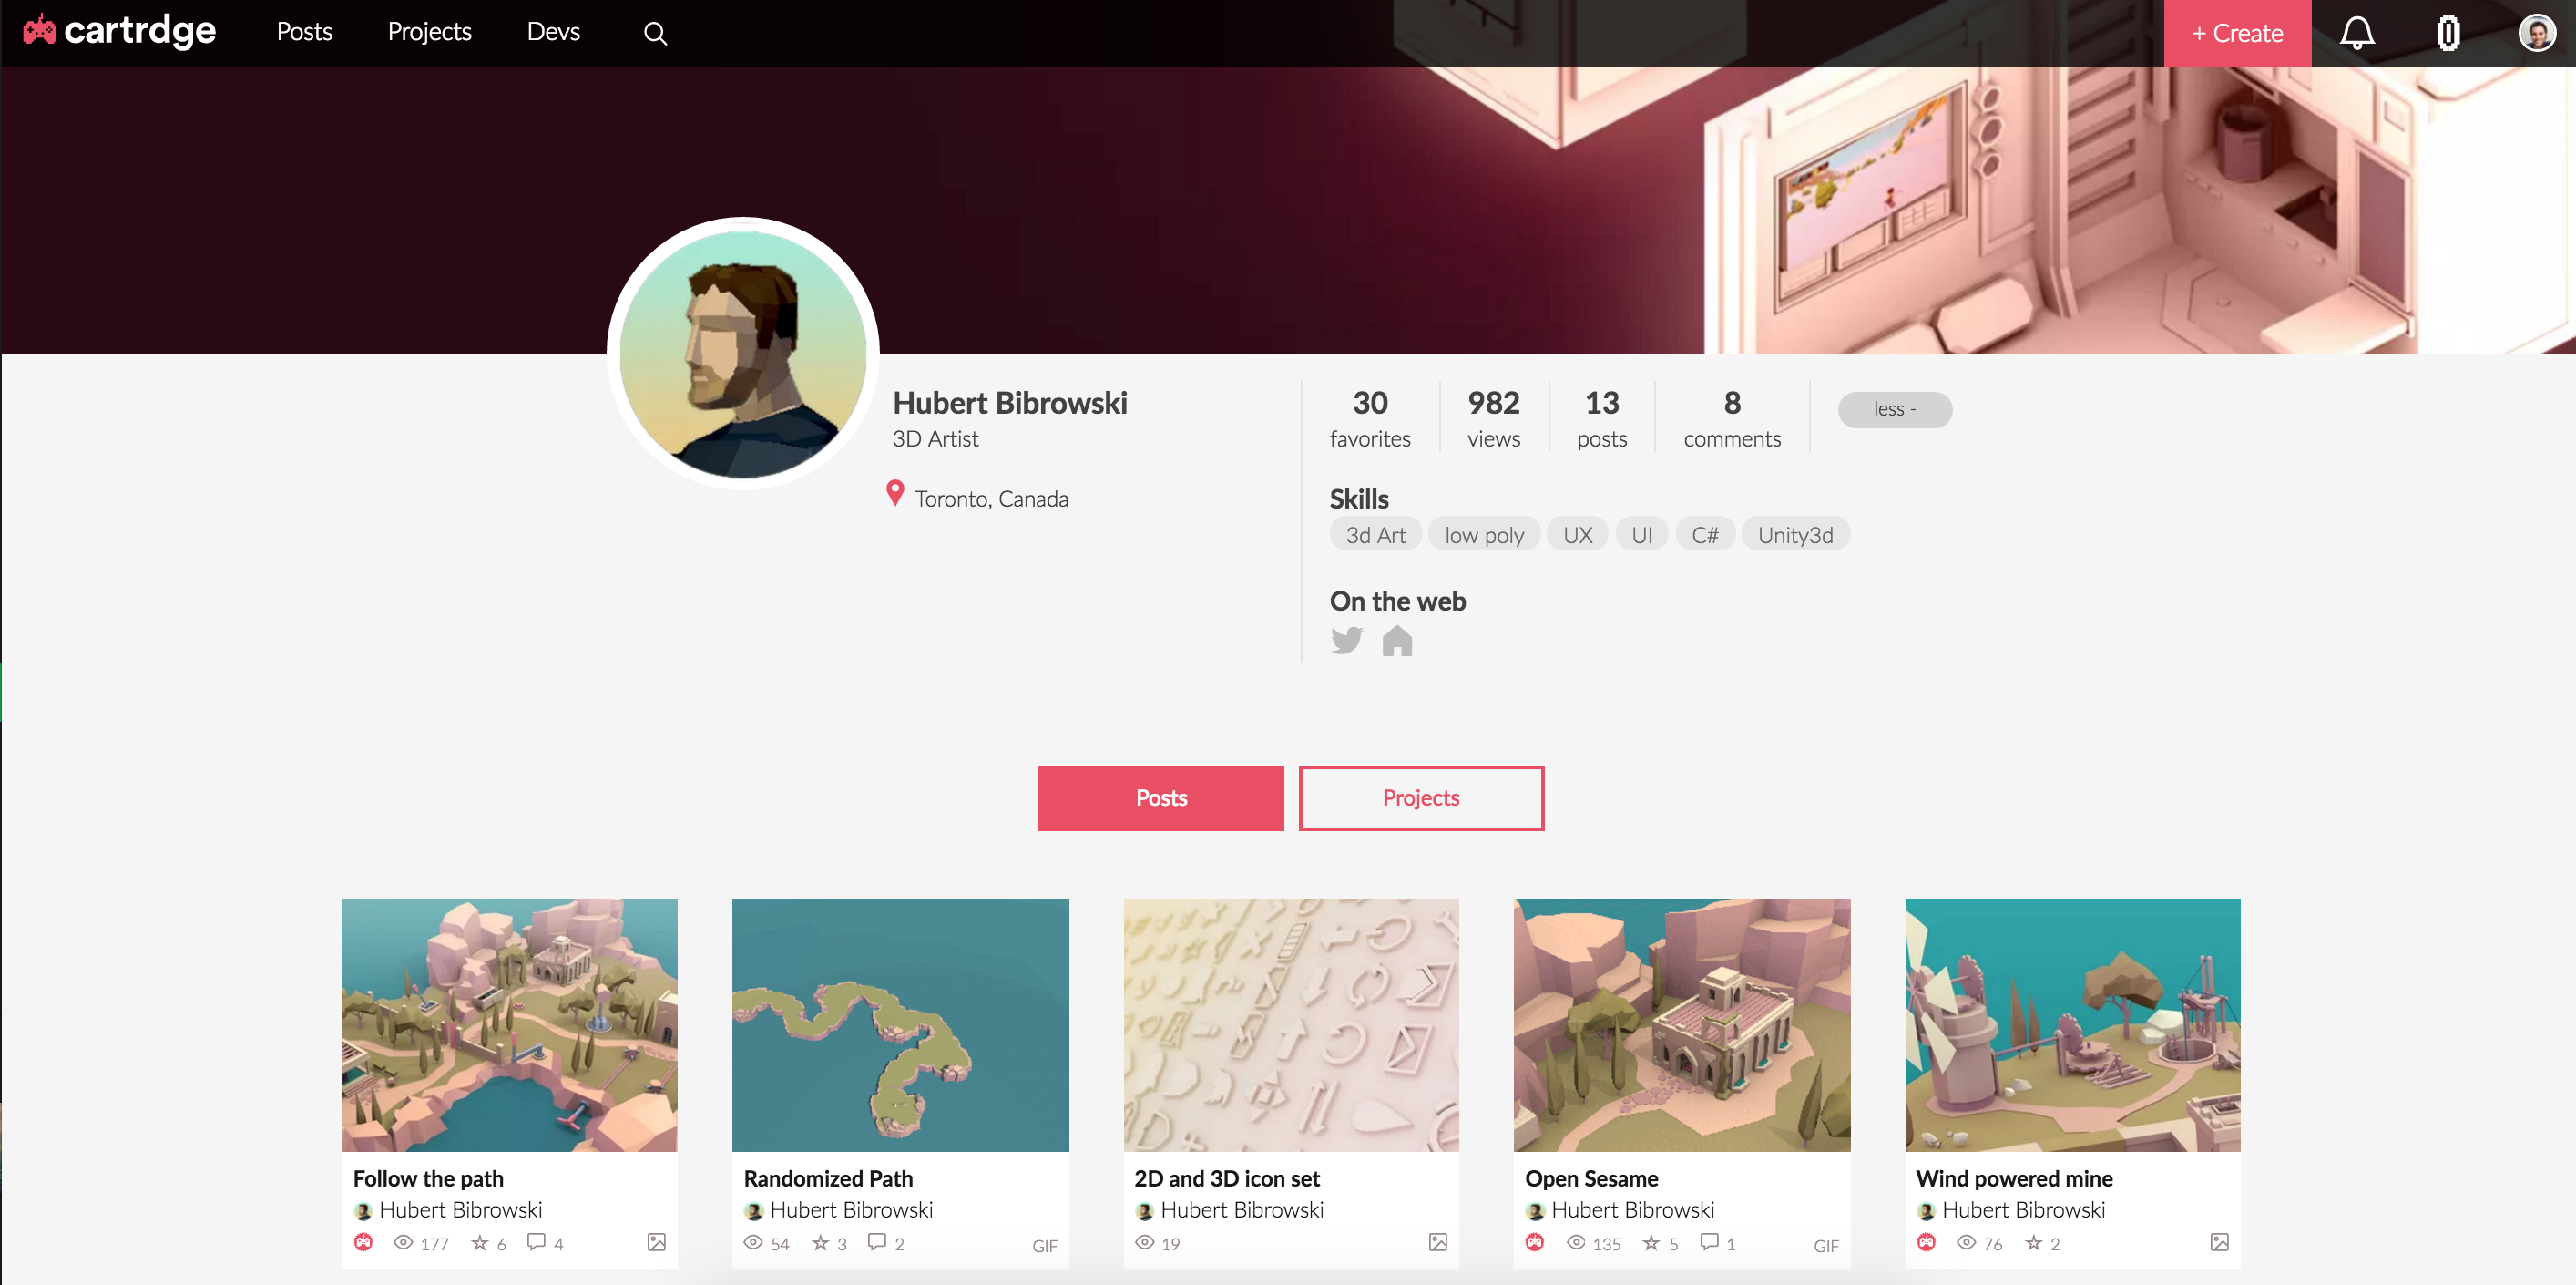Visit the homepage link icon under On the web

(1397, 641)
